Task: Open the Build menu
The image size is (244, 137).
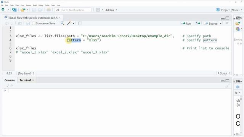Action: point(35,5)
